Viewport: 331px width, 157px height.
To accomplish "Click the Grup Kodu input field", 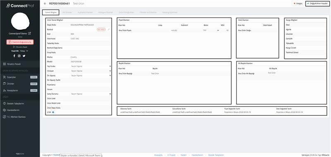I will coord(91,52).
